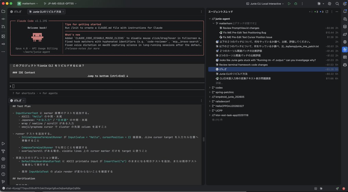This screenshot has height=192, width=348.
Task: Expand the codex project node
Action: pyautogui.click(x=210, y=87)
